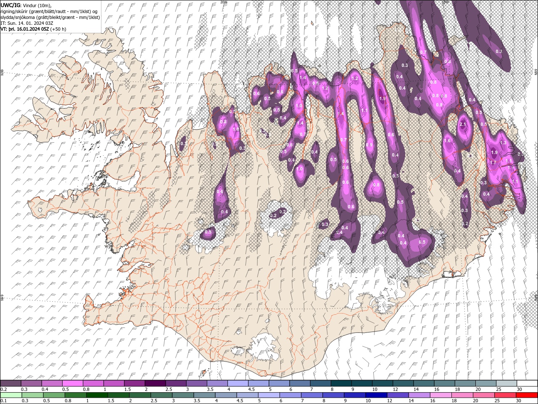Viewport: 538px width, 404px height.
Task: Click the lower legend swatch labeled 4.5
Action: point(248,395)
